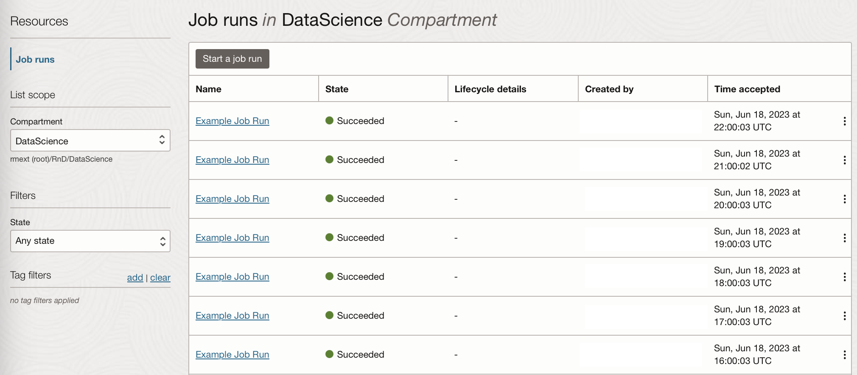Select Job runs in Resources sidebar
857x375 pixels.
click(x=35, y=60)
